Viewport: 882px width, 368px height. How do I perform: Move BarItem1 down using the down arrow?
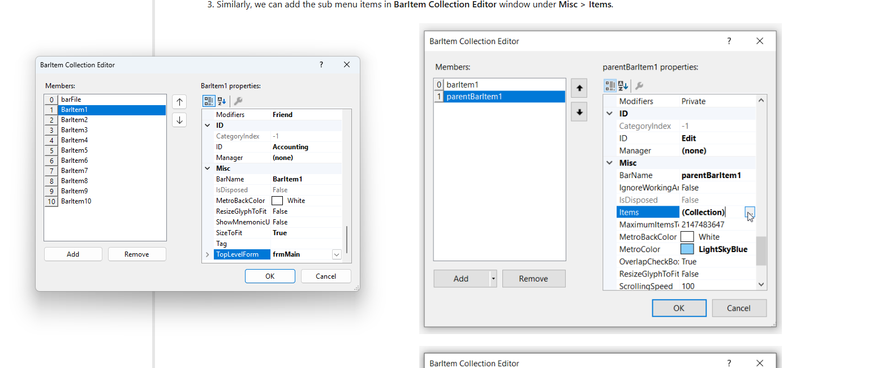tap(179, 120)
